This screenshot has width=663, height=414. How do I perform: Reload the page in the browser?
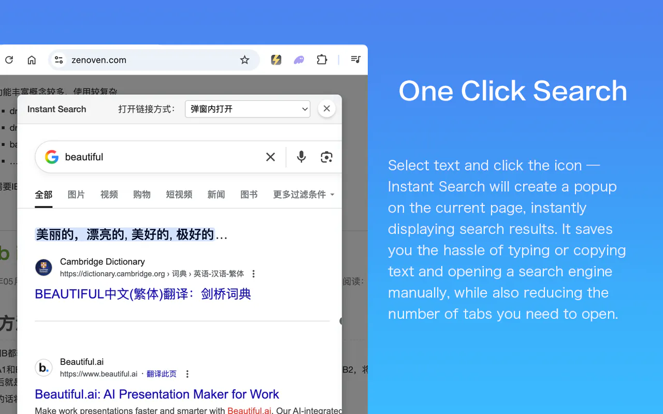(9, 60)
